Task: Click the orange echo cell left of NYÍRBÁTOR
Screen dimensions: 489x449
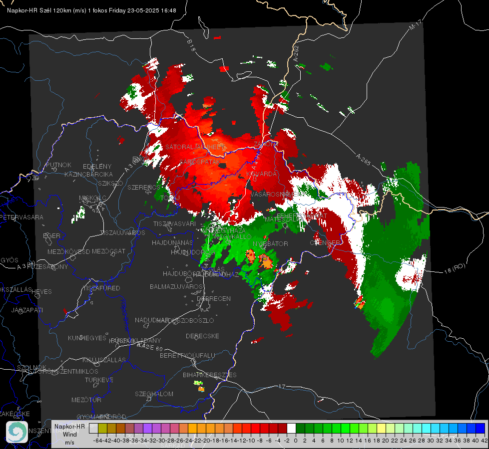Action: coord(250,256)
